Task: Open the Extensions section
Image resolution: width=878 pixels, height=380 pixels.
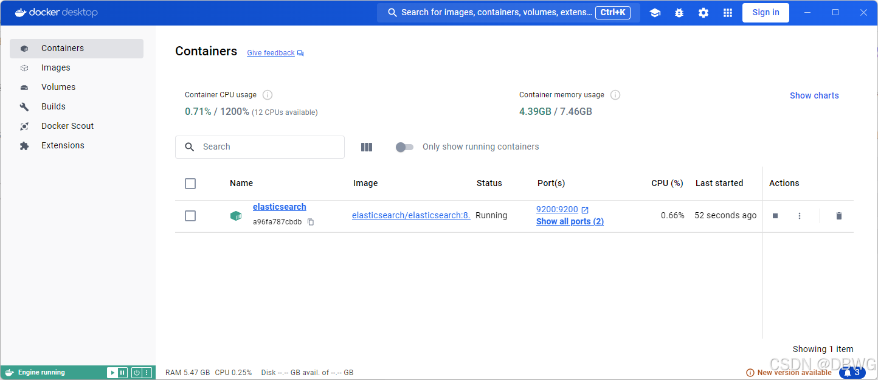Action: [77, 146]
